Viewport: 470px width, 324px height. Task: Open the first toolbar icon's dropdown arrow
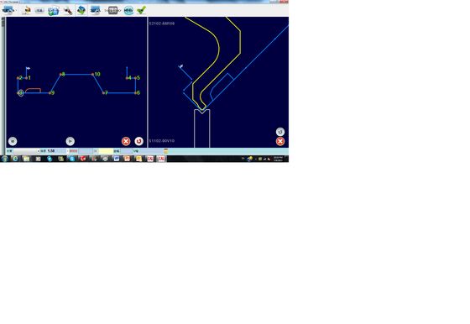click(16, 11)
